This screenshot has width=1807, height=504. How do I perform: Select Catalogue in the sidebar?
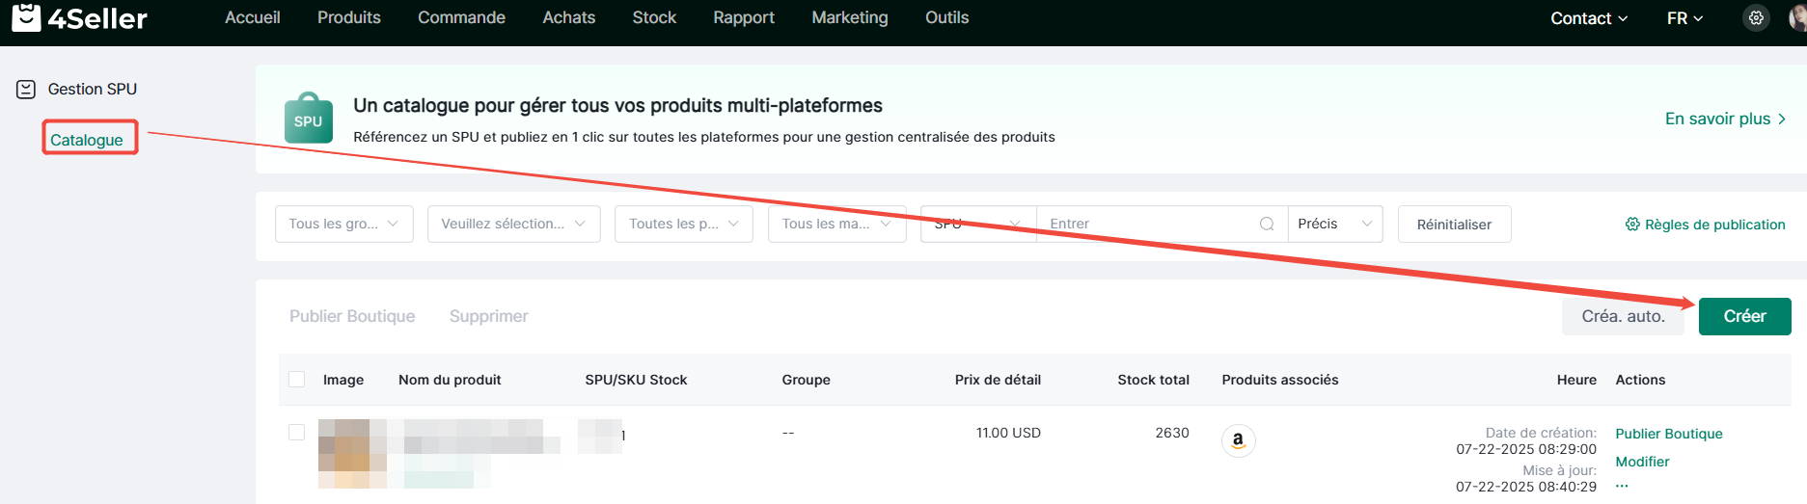click(87, 140)
